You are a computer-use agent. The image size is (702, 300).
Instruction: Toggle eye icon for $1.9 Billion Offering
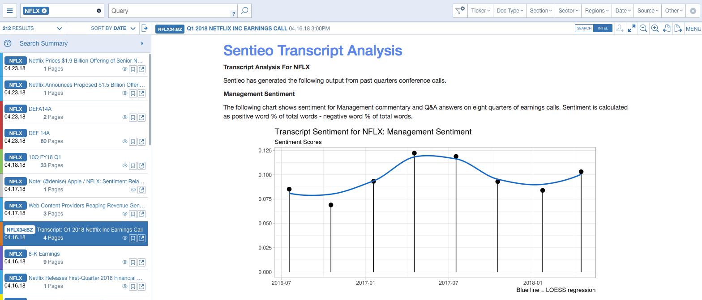point(125,69)
